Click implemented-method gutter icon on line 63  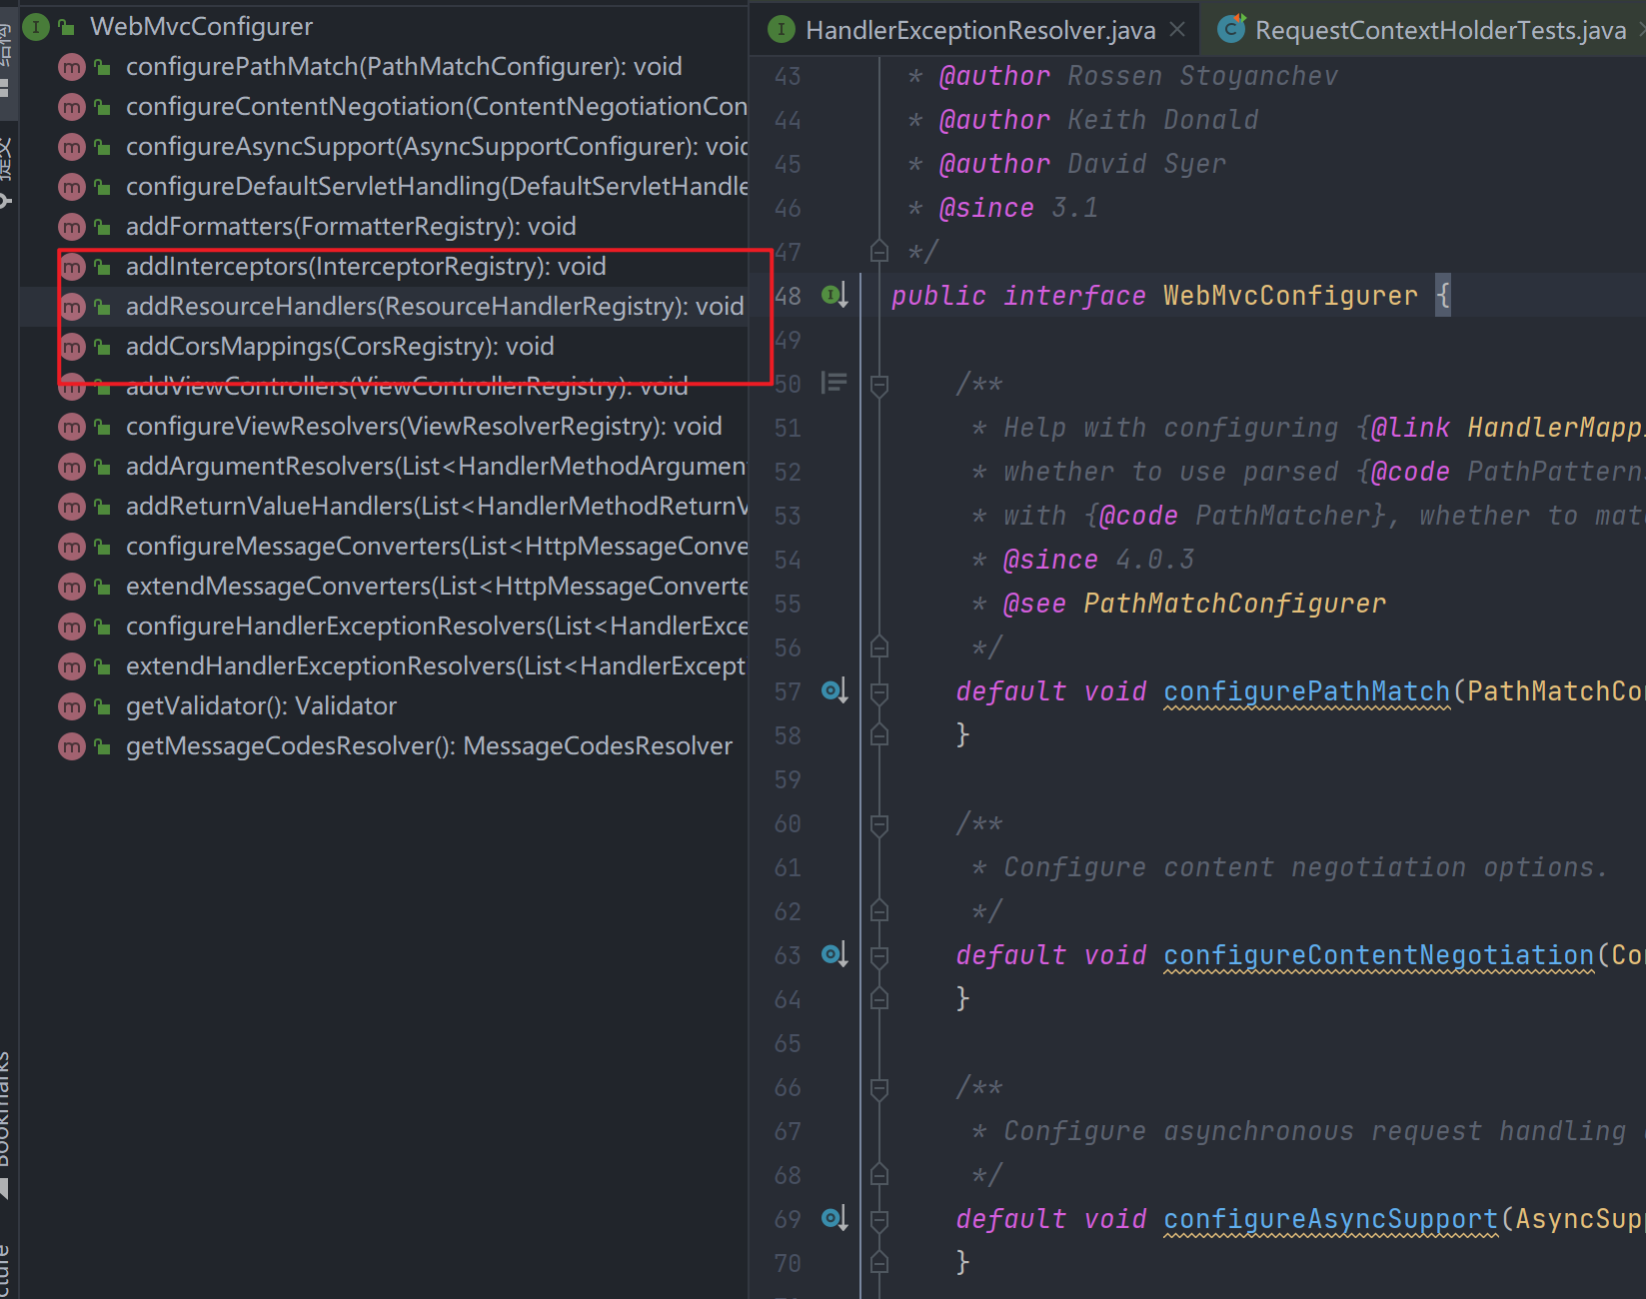point(834,955)
